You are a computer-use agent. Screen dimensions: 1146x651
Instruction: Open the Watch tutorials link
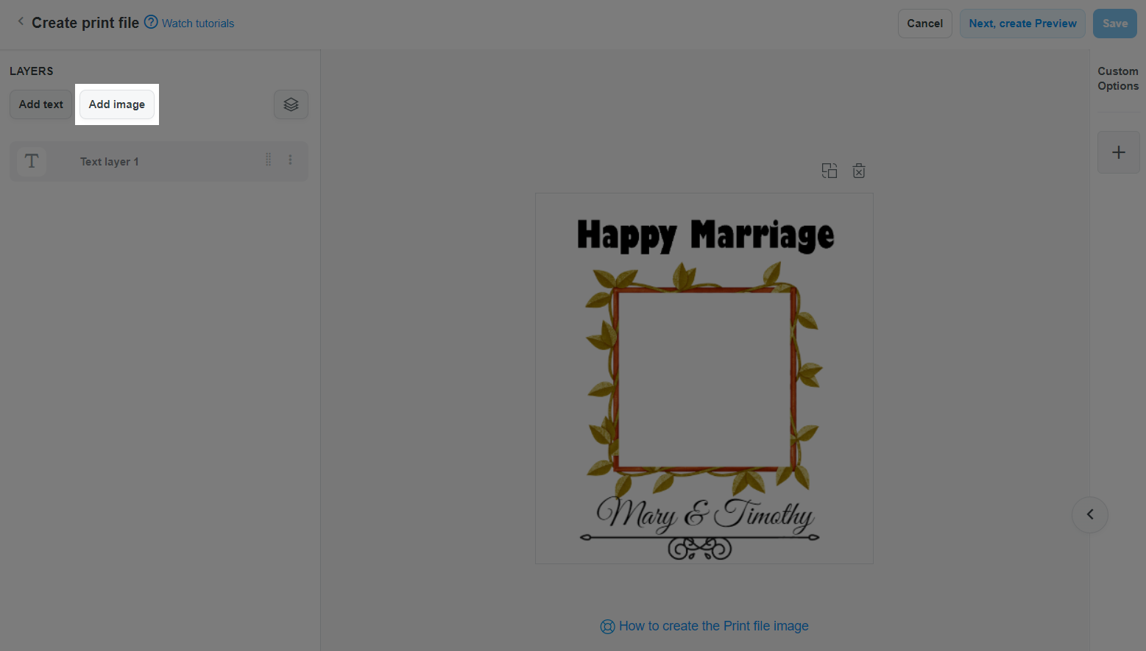coord(198,24)
